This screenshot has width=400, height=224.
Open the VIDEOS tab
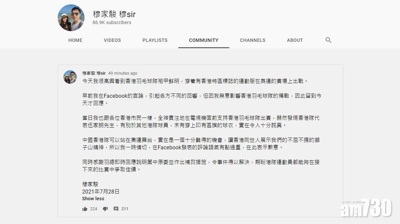(x=112, y=40)
